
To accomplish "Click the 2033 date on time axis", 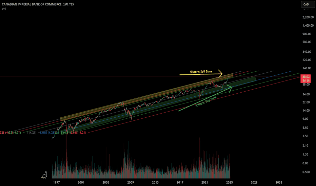I will [279, 182].
